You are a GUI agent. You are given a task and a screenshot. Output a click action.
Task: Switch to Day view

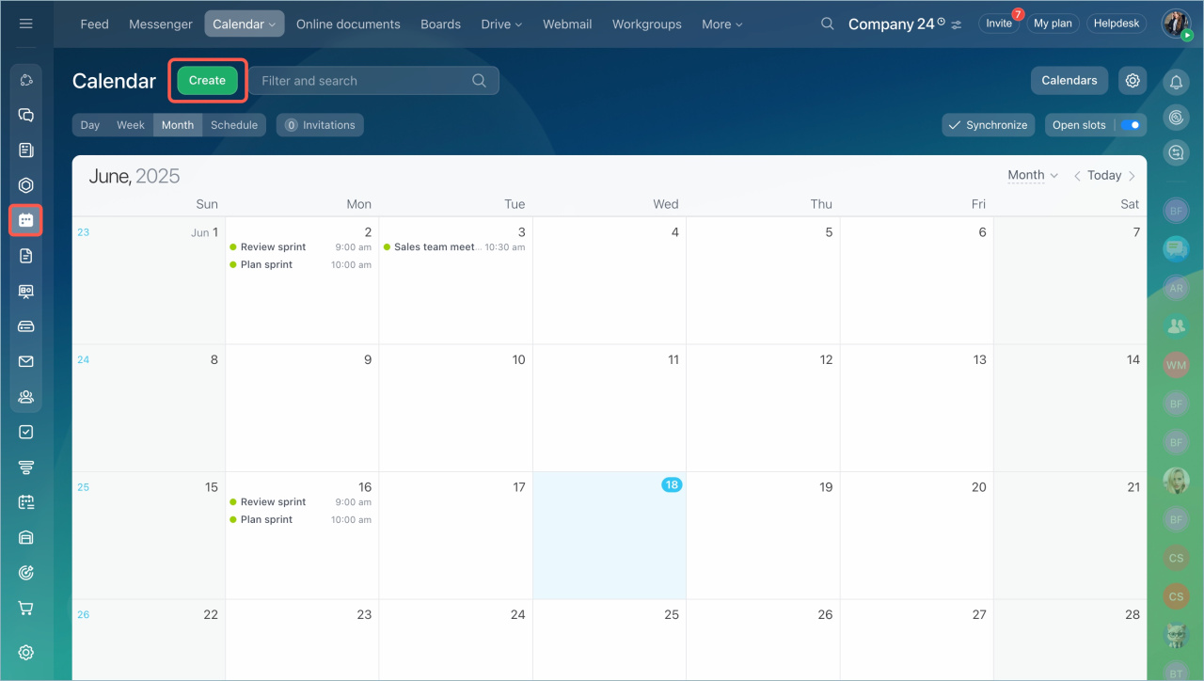pos(90,125)
